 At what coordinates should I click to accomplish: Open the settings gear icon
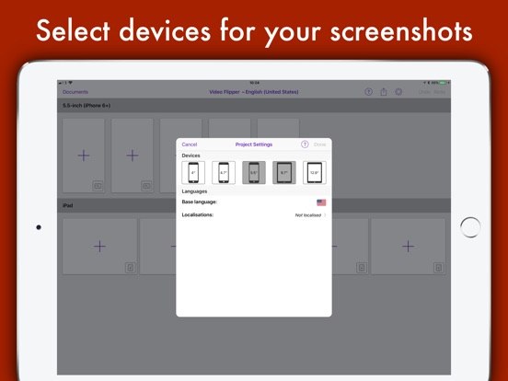(x=398, y=92)
